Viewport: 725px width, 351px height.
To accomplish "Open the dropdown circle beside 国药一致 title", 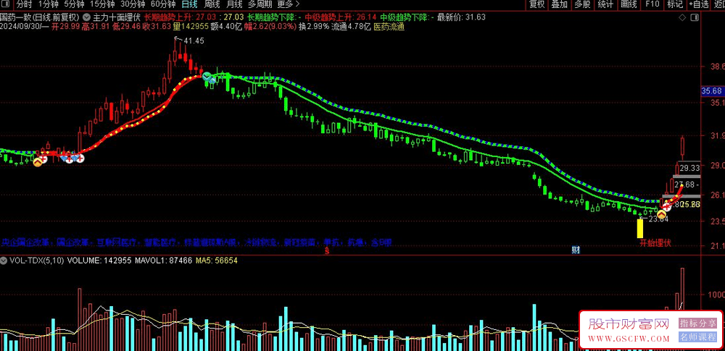I will (x=88, y=17).
